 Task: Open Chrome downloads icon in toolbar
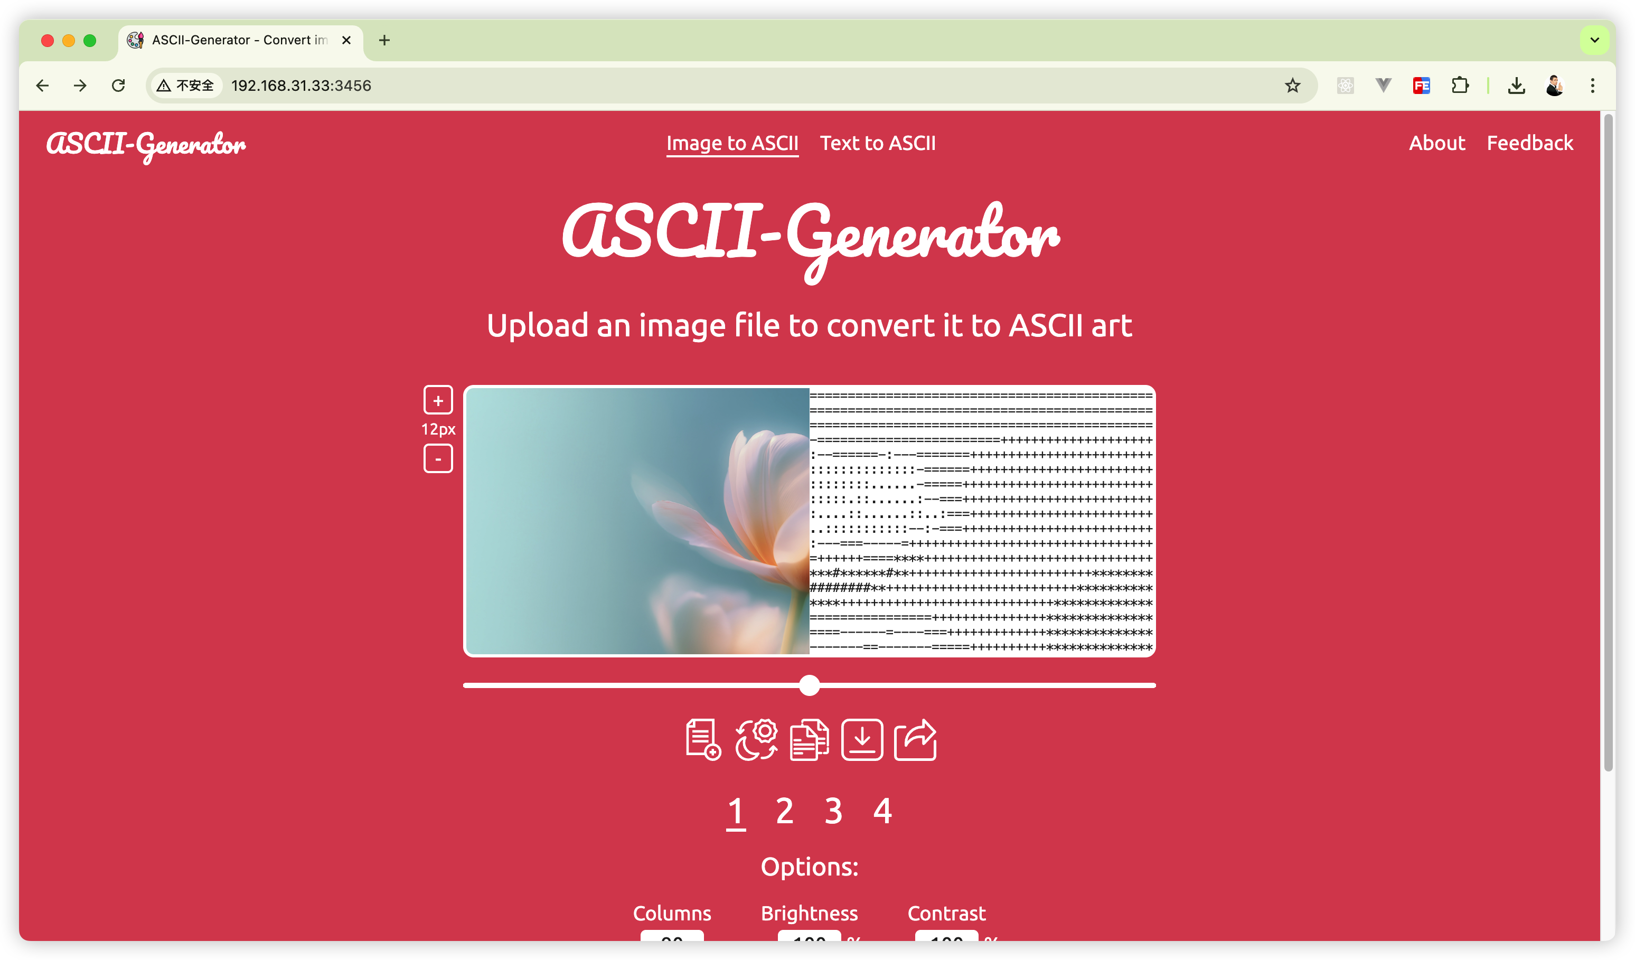(x=1516, y=86)
